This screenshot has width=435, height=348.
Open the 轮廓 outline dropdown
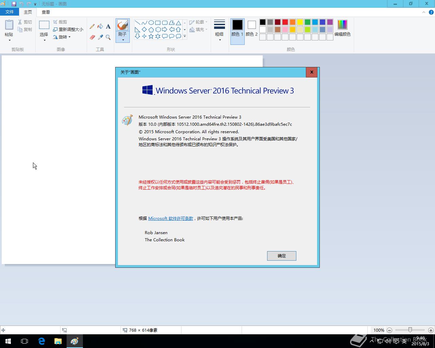point(198,22)
